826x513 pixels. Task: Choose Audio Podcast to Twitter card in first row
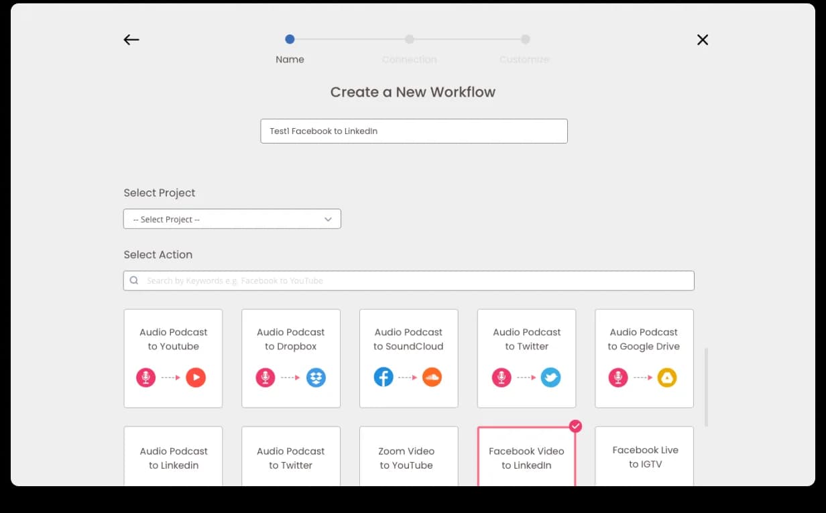(526, 358)
